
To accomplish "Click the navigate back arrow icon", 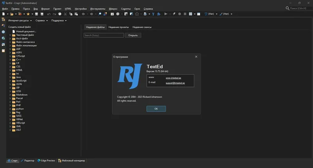I will click(83, 14).
